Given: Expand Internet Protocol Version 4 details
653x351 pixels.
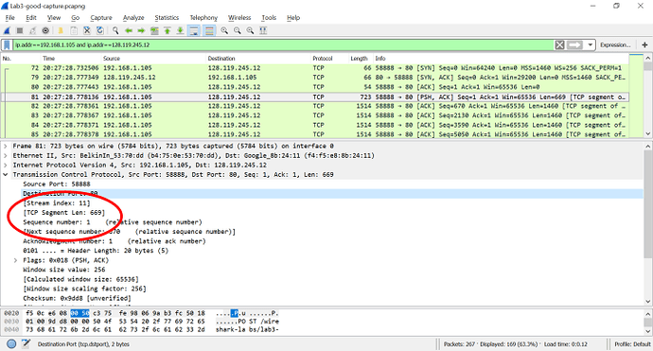Looking at the screenshot, I should pos(6,166).
